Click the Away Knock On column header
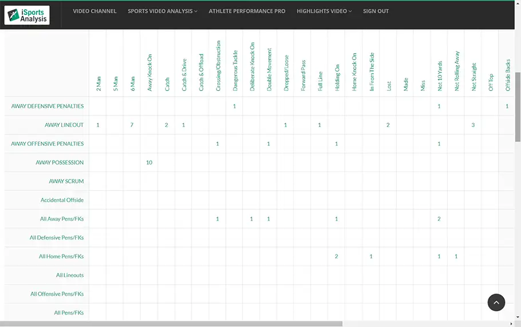 tap(150, 73)
